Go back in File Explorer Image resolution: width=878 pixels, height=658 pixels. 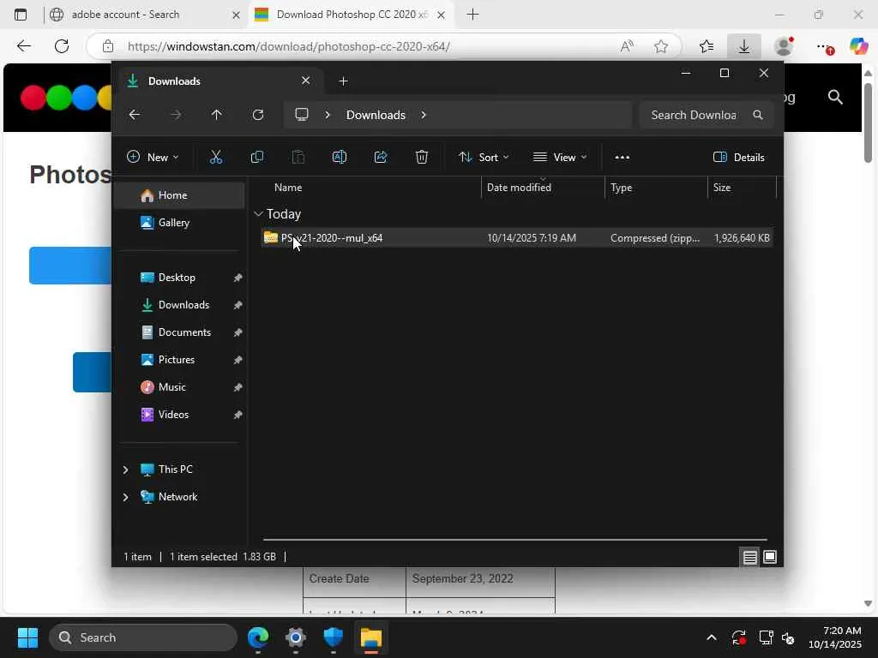click(135, 115)
